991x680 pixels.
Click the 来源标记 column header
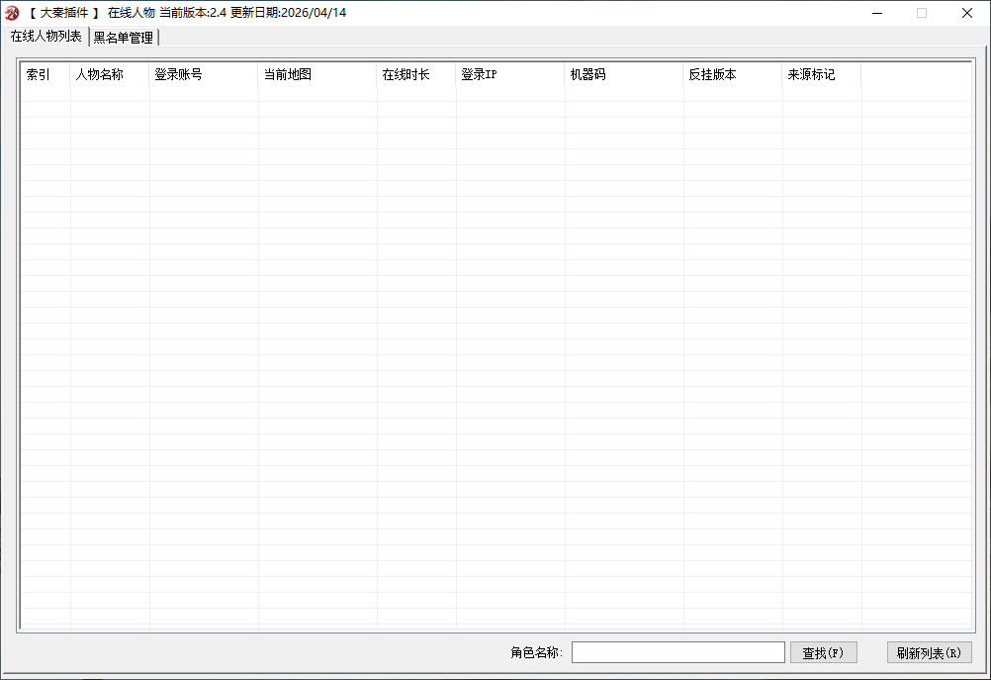click(x=822, y=74)
